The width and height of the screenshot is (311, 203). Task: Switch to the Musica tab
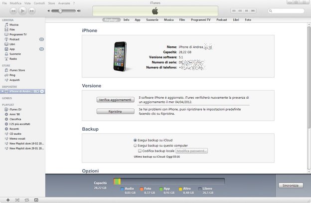[169, 20]
